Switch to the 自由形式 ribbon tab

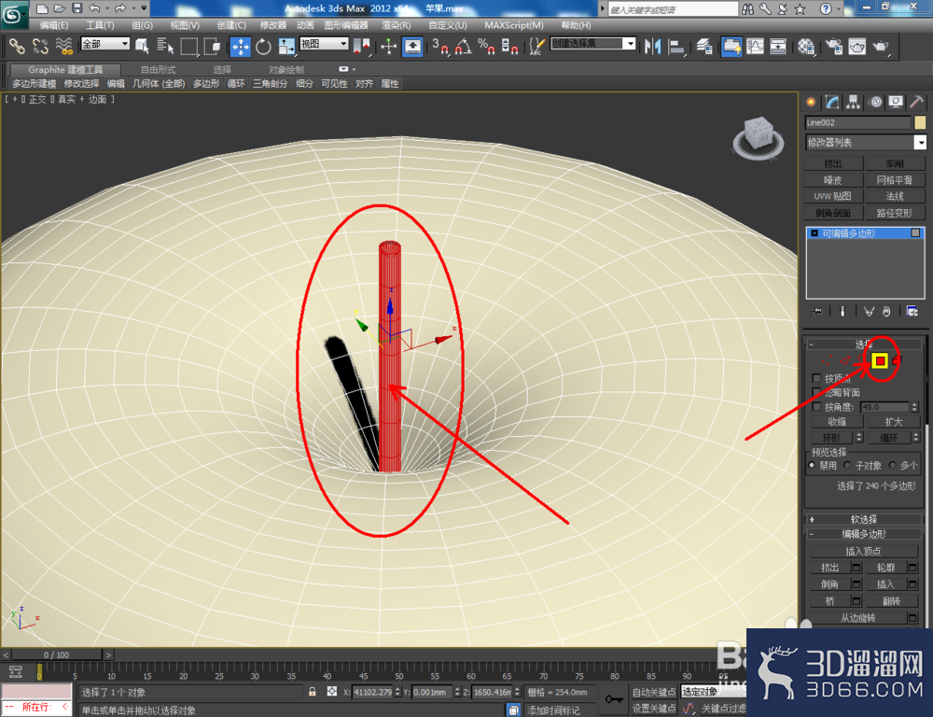pyautogui.click(x=158, y=70)
